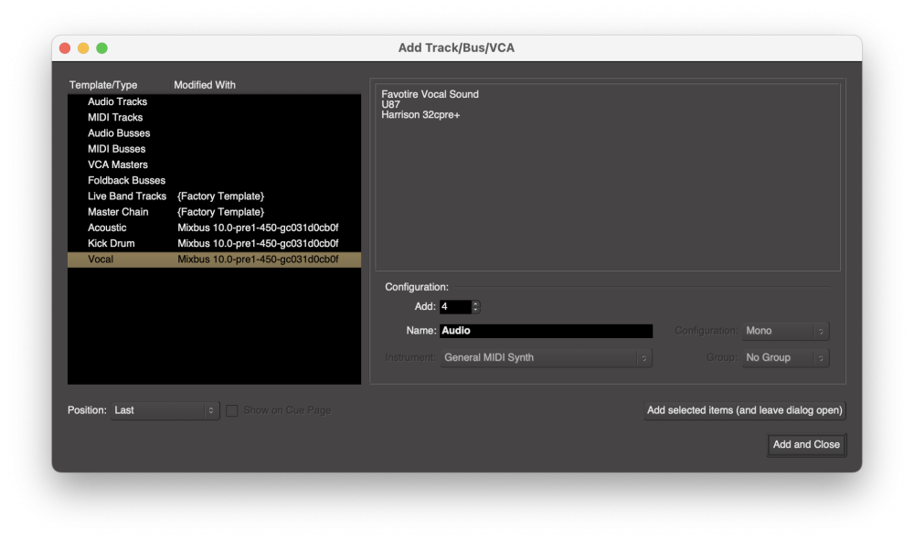
Task: Select the VCA Masters template
Action: [115, 164]
